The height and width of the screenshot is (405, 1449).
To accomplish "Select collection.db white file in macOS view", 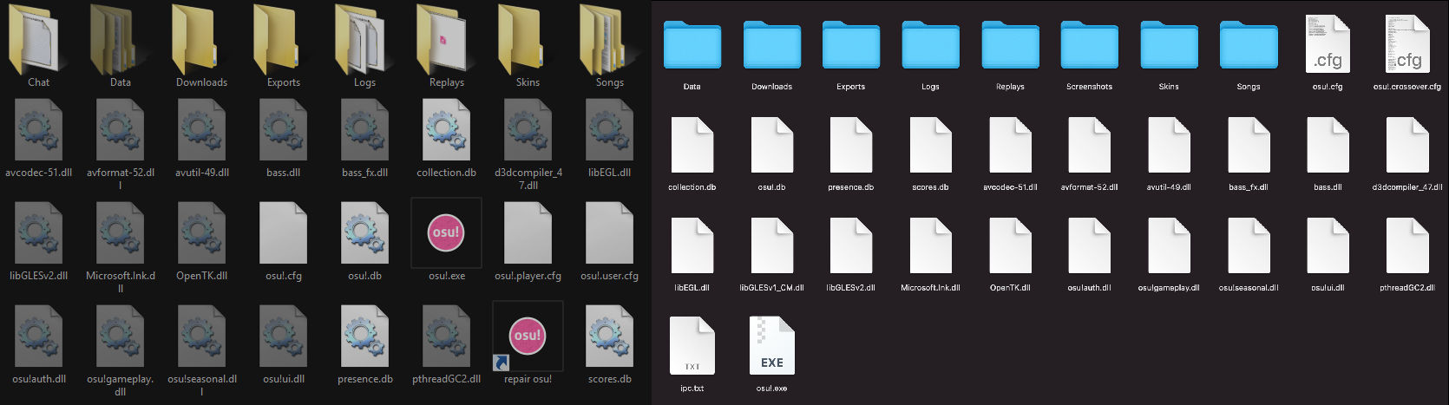I will click(692, 145).
